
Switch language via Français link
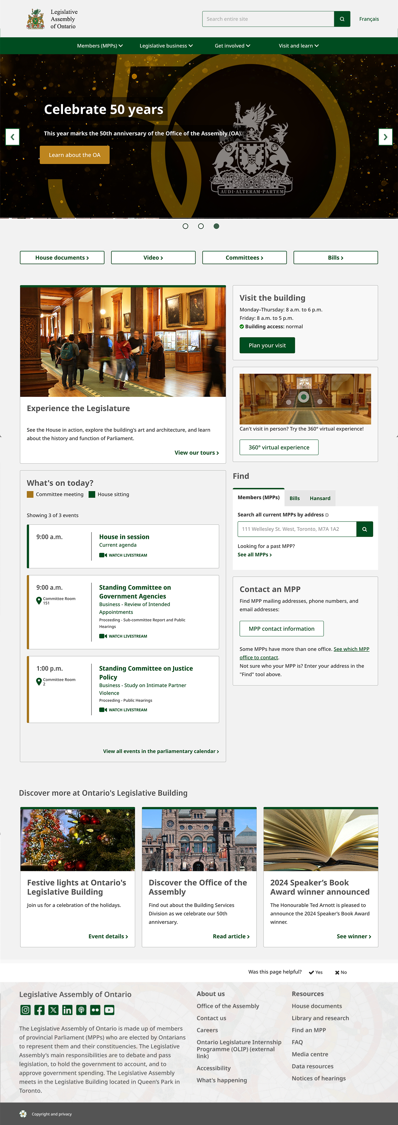point(369,19)
